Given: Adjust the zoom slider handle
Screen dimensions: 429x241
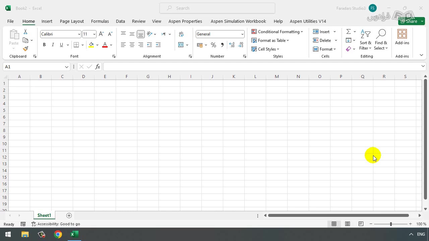Looking at the screenshot, I should [x=391, y=224].
